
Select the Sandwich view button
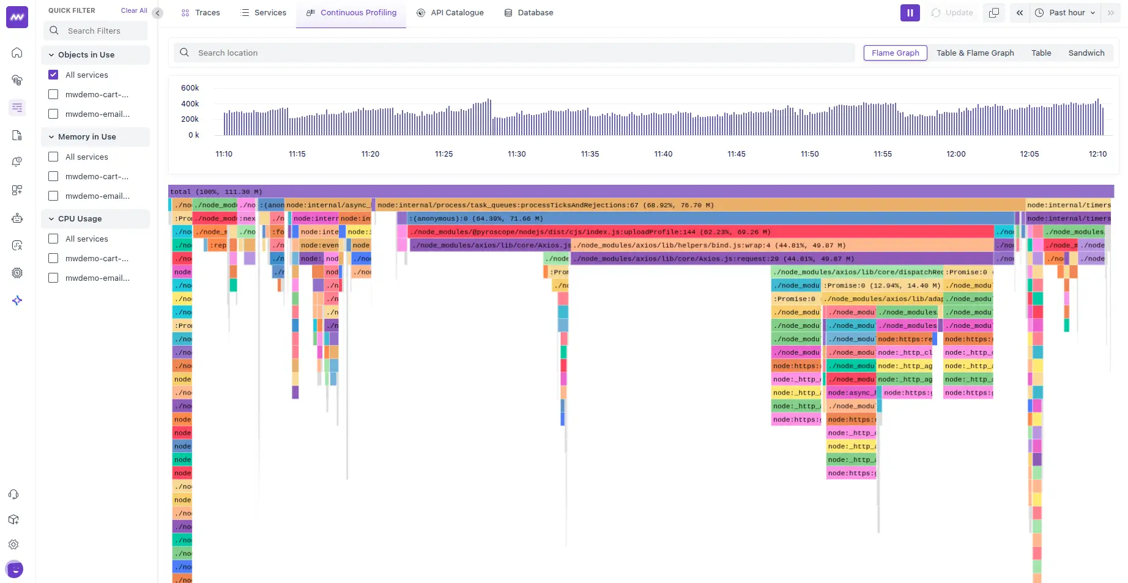[x=1086, y=53]
